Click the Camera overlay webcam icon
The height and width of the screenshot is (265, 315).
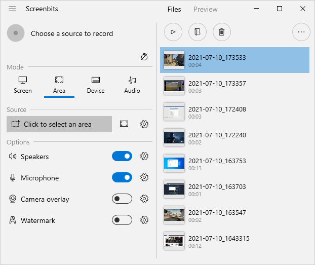13,199
